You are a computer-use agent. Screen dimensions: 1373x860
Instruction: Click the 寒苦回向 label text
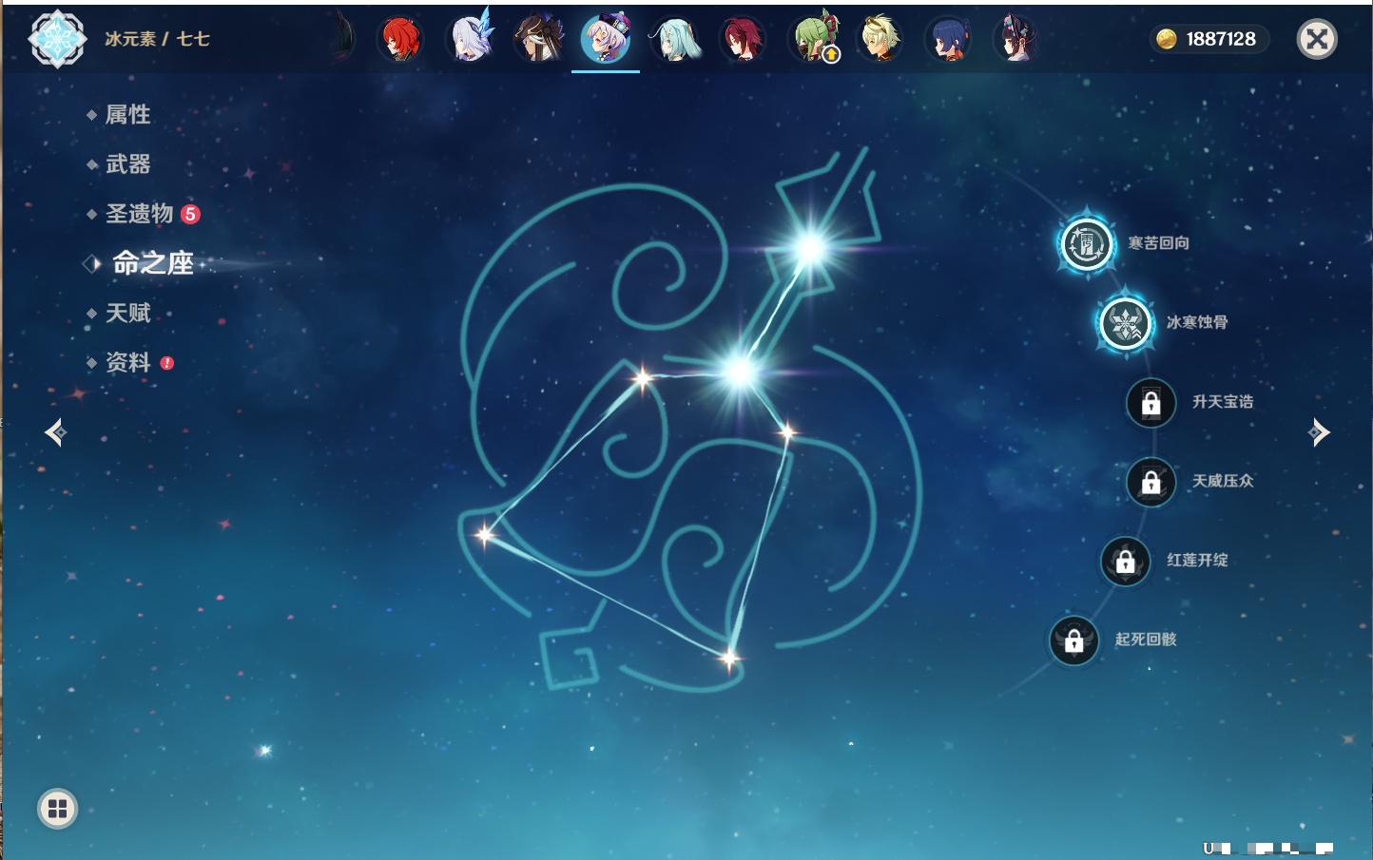click(x=1158, y=243)
